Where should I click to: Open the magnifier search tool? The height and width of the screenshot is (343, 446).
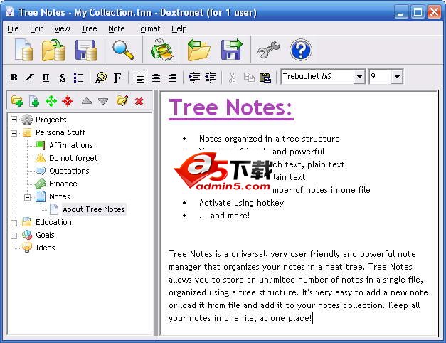pos(123,50)
